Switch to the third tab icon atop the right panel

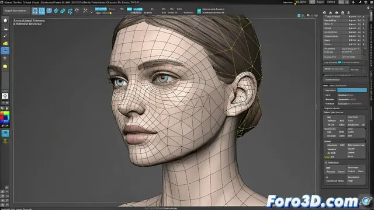click(337, 12)
